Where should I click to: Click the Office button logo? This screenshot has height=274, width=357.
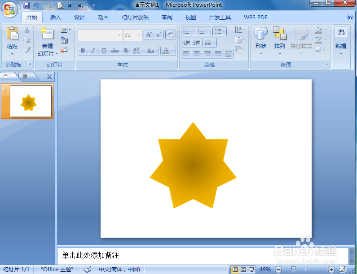point(9,9)
